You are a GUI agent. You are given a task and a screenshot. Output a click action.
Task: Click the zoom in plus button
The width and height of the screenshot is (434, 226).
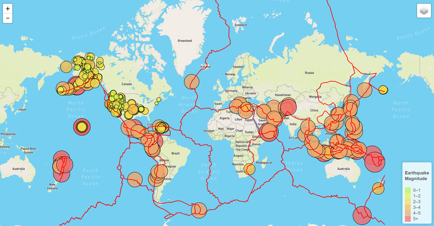click(x=8, y=8)
